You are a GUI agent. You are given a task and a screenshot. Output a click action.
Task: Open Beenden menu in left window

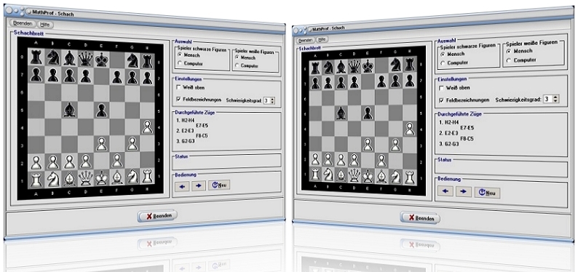point(23,23)
